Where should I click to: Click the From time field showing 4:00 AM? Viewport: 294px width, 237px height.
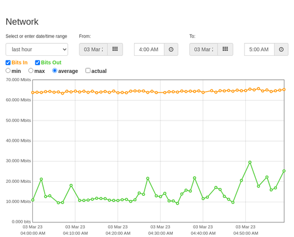point(149,49)
